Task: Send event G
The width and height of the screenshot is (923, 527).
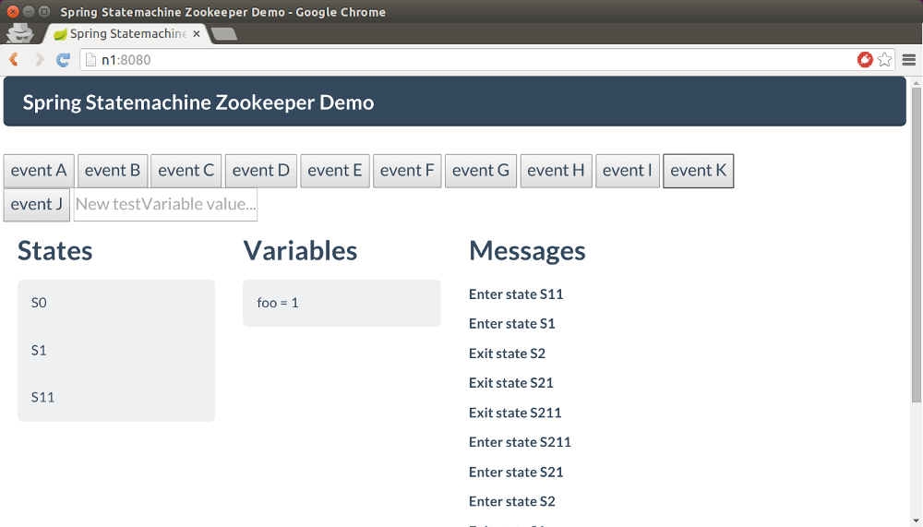Action: pyautogui.click(x=481, y=171)
